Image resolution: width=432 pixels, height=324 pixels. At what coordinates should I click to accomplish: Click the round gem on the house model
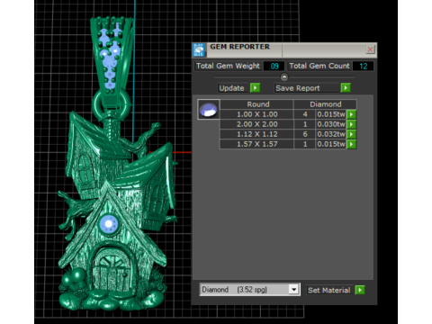click(109, 224)
